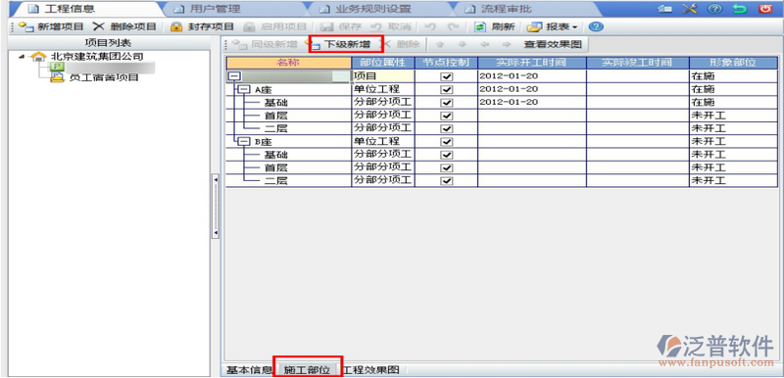Viewport: 784px width, 378px height.
Task: Switch to the 工程效果图 bottom tab
Action: [371, 370]
